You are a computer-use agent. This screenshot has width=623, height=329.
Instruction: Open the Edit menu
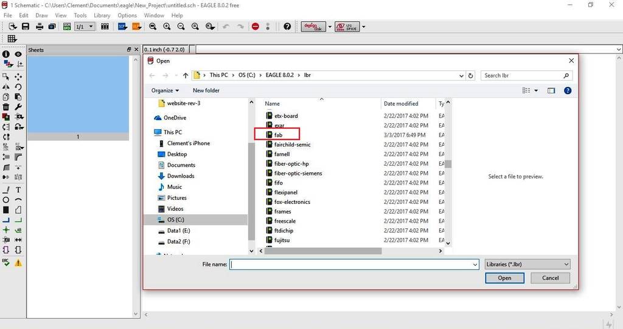[24, 15]
